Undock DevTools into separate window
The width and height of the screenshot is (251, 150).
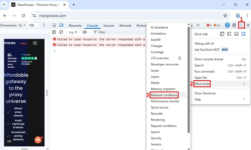coord(222,34)
